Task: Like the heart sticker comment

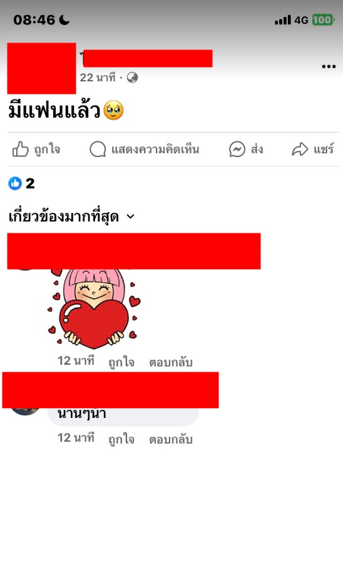Action: click(x=121, y=362)
